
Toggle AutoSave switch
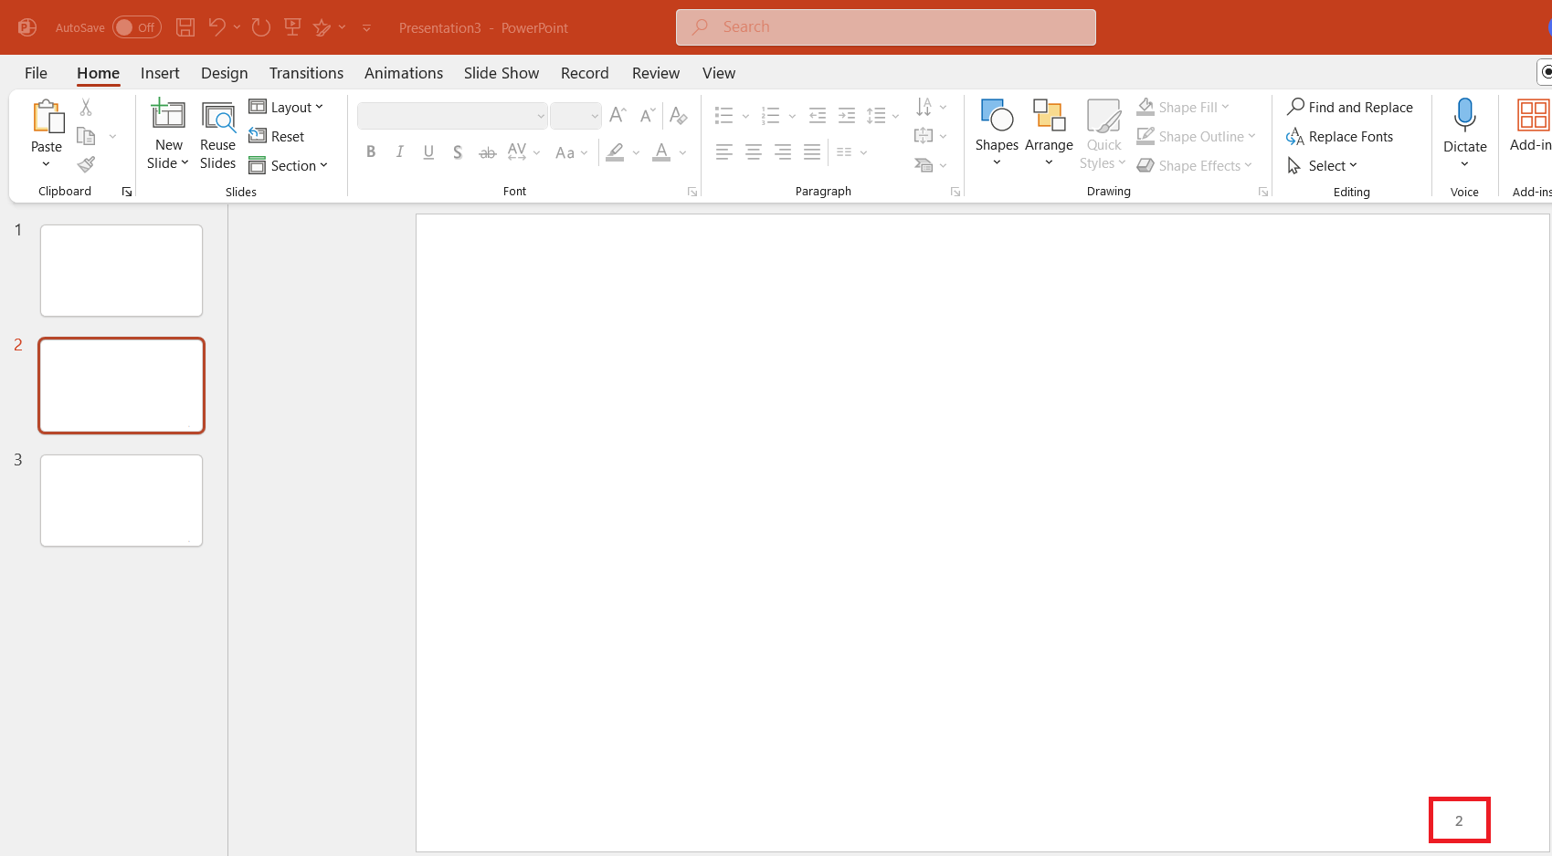tap(137, 27)
